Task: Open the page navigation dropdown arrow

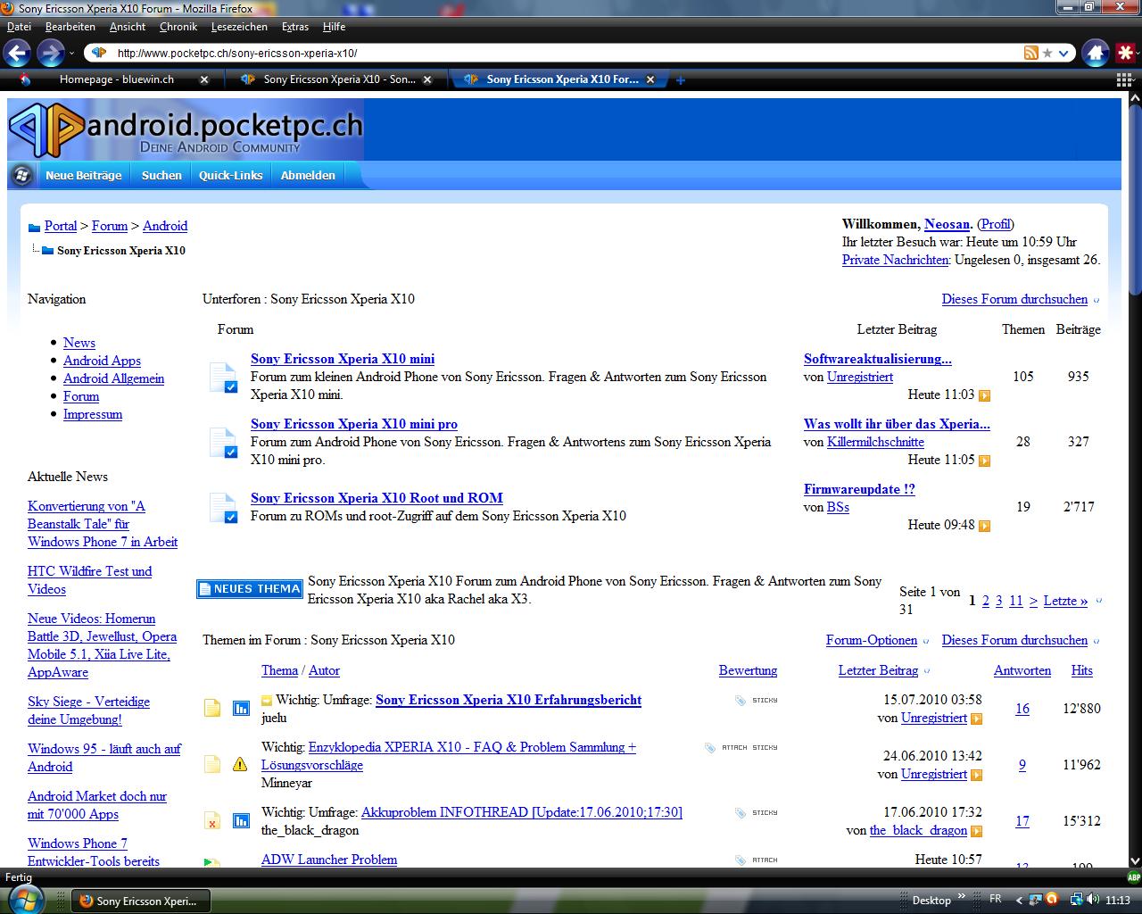Action: tap(1097, 601)
